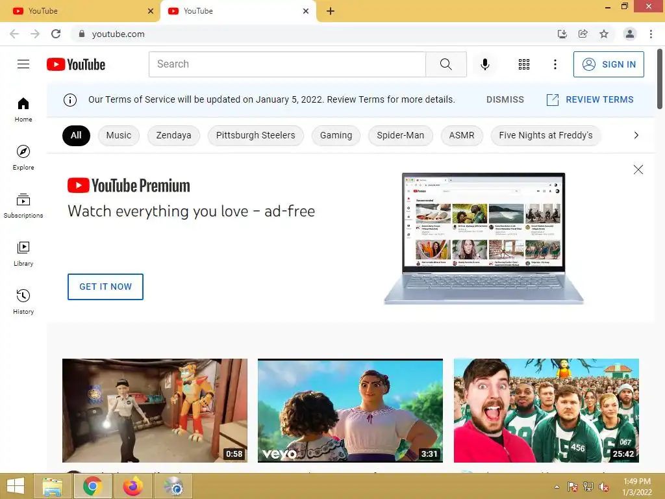Select the Zendaya filter chip
The width and height of the screenshot is (665, 499).
point(173,135)
